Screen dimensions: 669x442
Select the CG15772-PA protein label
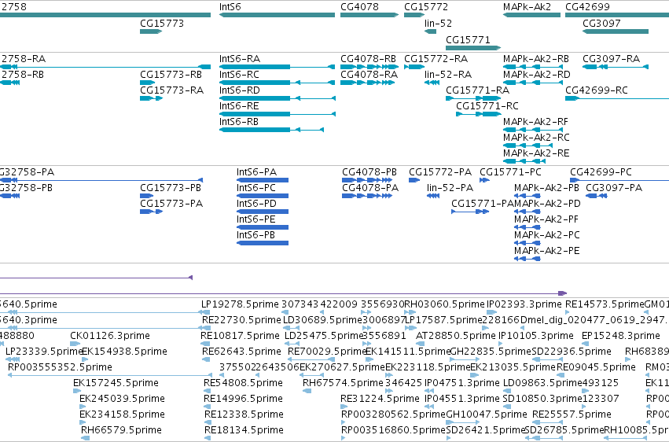pos(440,172)
